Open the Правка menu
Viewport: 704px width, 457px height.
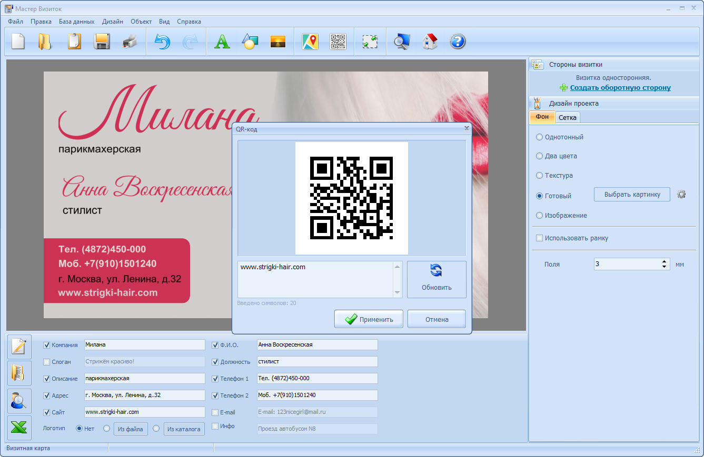pos(41,22)
